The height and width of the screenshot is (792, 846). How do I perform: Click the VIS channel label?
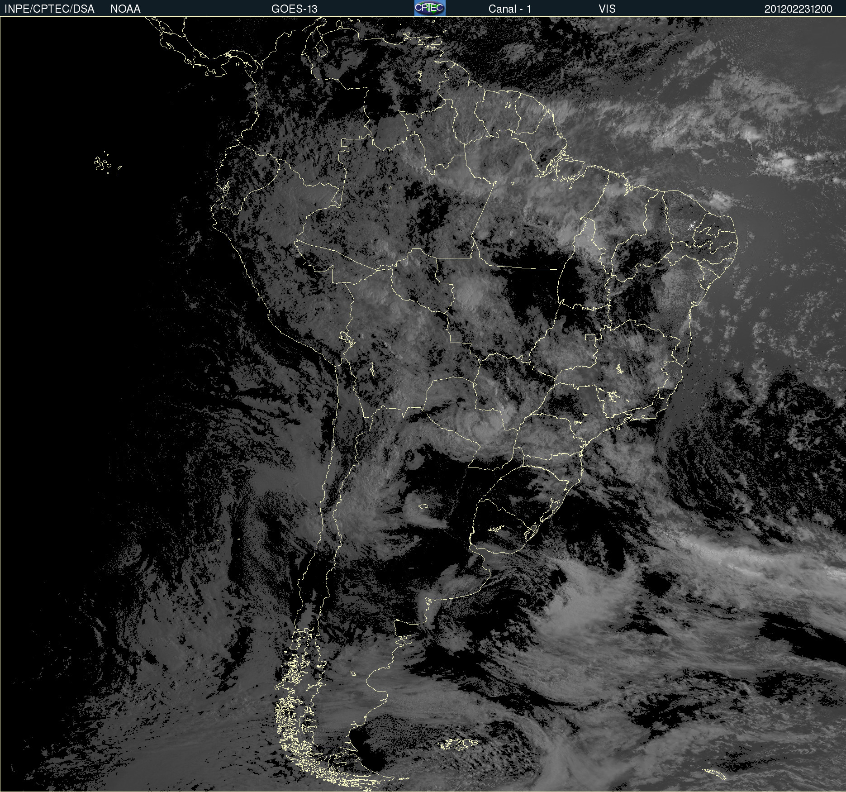607,9
